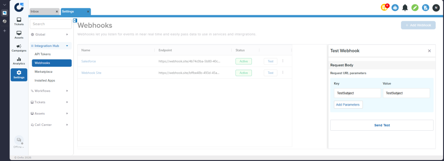The image size is (444, 161).
Task: Click the Onflo logo at top left
Action: (x=19, y=7)
